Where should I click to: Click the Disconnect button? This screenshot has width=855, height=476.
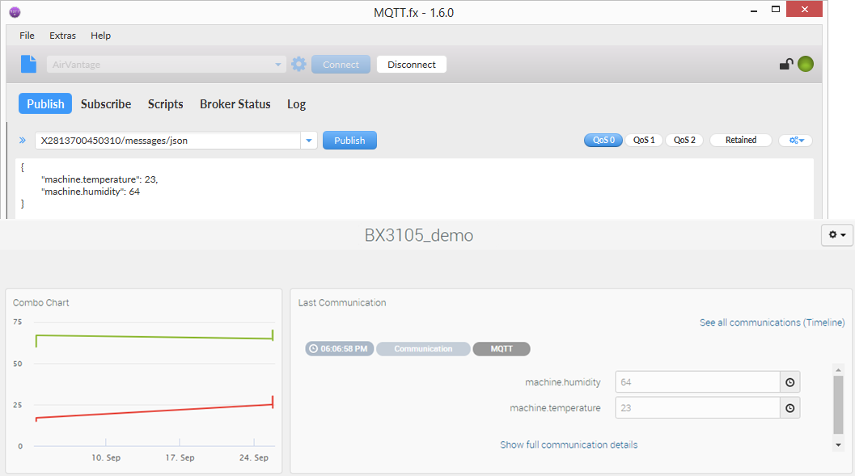pos(412,65)
